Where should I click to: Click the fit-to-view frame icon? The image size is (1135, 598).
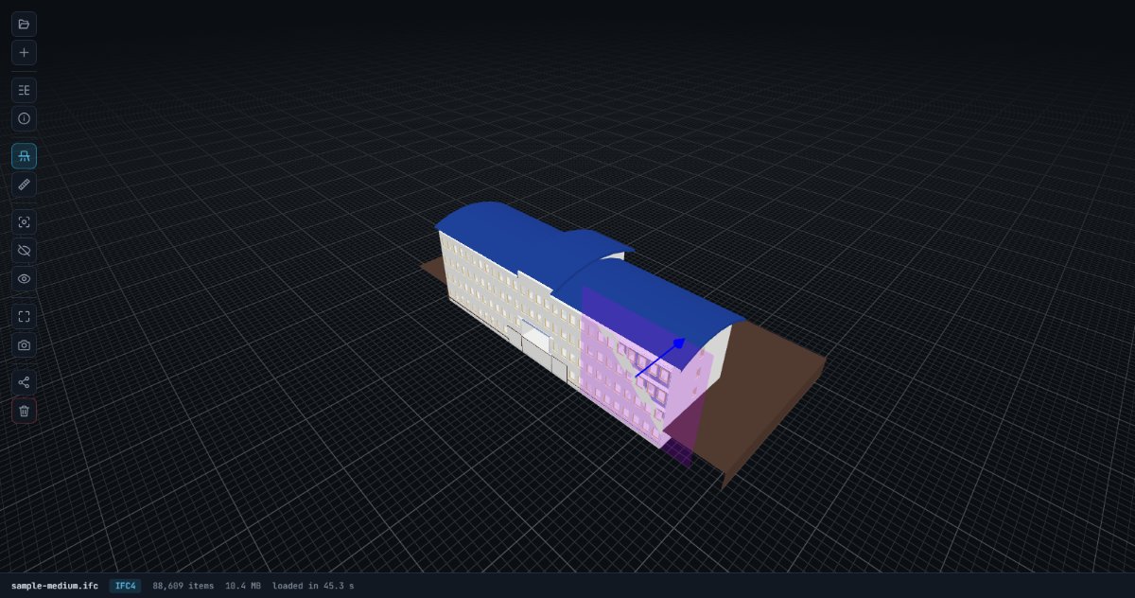(24, 316)
